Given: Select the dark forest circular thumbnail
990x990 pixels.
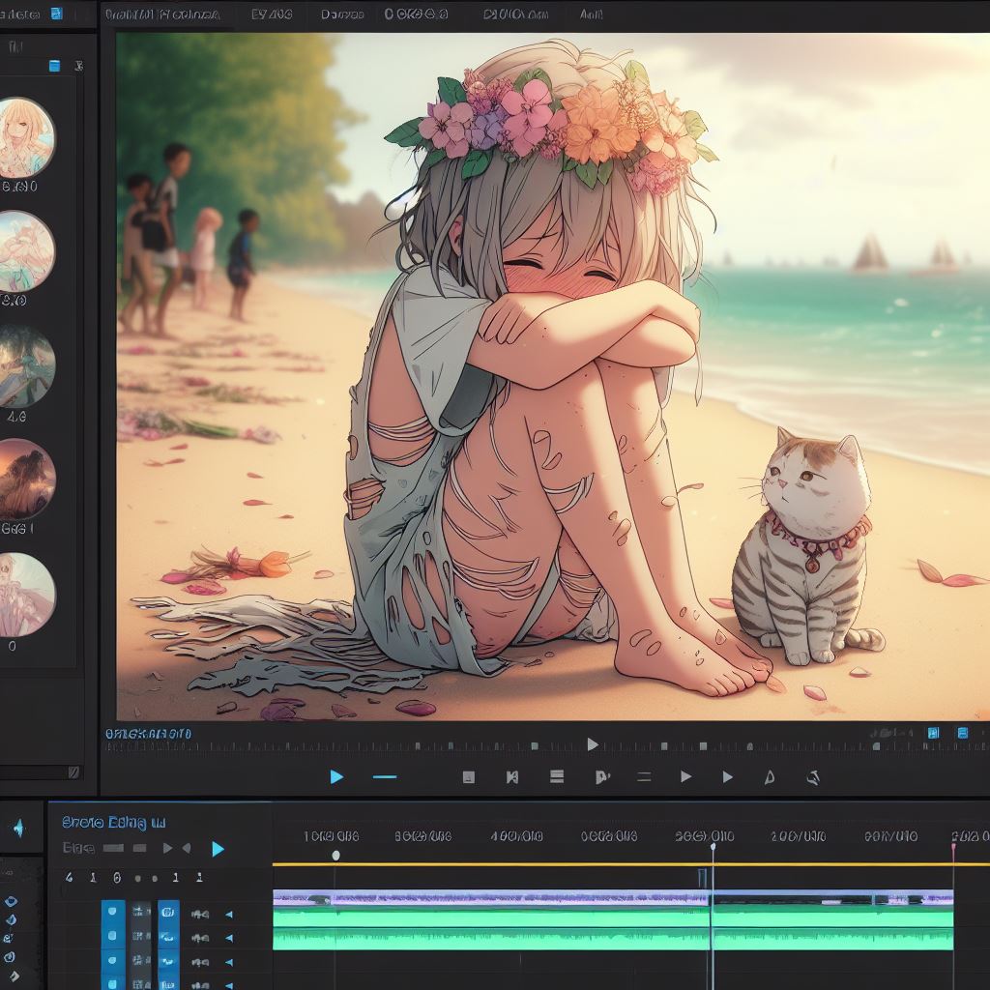Looking at the screenshot, I should [x=25, y=366].
